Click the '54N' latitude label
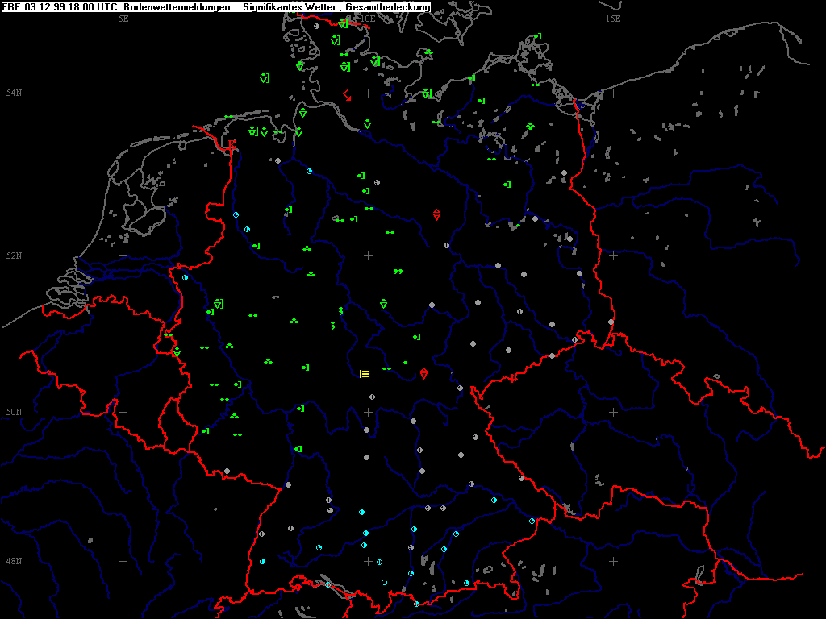This screenshot has width=826, height=619. [x=14, y=93]
